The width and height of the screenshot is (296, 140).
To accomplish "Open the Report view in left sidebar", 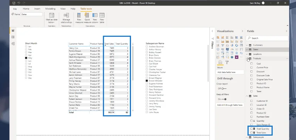I will (13, 31).
